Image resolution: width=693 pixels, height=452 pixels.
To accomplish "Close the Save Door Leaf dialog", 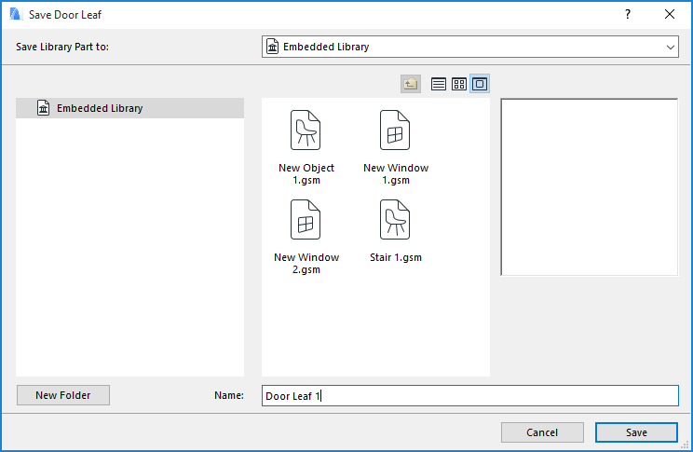I will [670, 14].
